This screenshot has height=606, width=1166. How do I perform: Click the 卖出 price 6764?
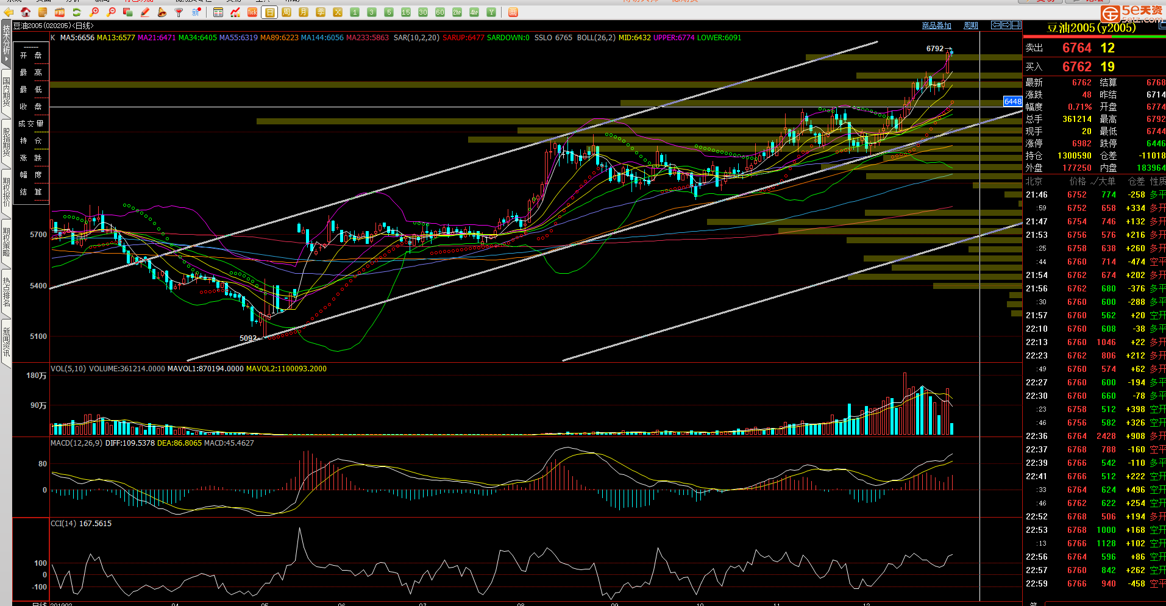pyautogui.click(x=1076, y=48)
